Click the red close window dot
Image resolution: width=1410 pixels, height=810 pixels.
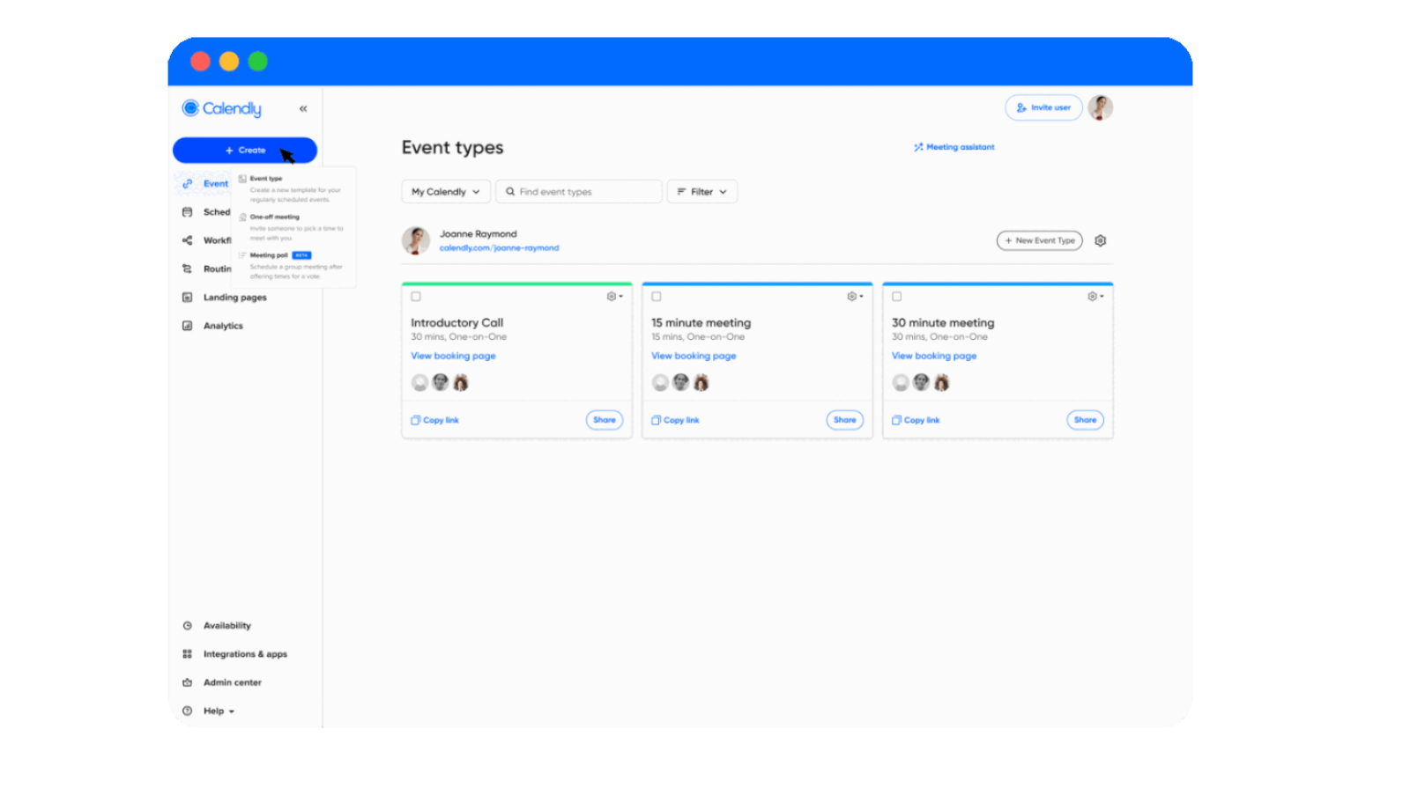point(200,61)
